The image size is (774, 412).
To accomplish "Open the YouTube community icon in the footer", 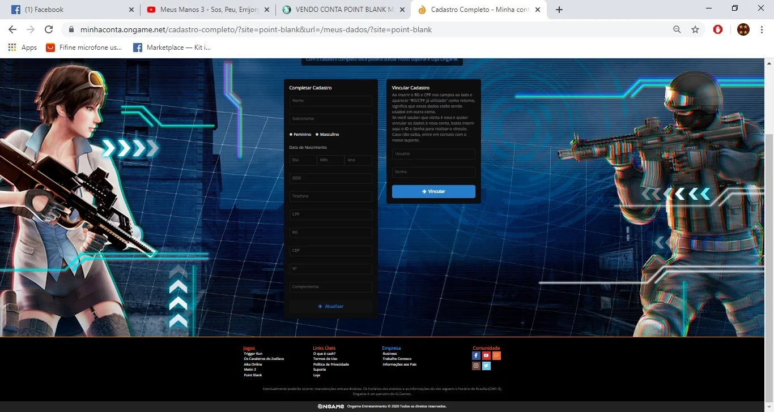I will pos(486,355).
